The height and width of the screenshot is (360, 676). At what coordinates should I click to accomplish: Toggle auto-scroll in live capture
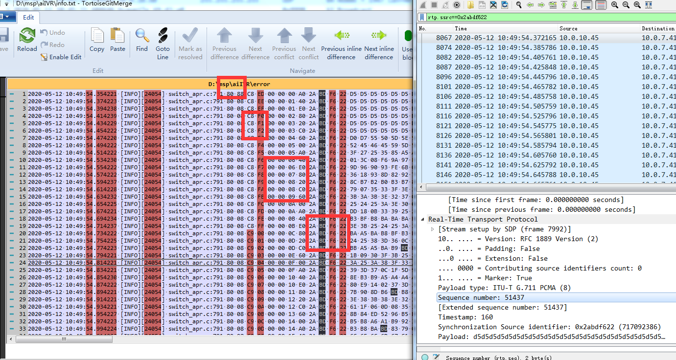coord(586,4)
